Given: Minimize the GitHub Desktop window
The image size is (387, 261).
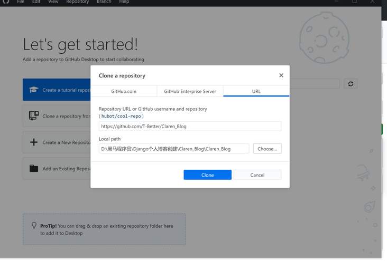Looking at the screenshot, I should [x=336, y=2].
